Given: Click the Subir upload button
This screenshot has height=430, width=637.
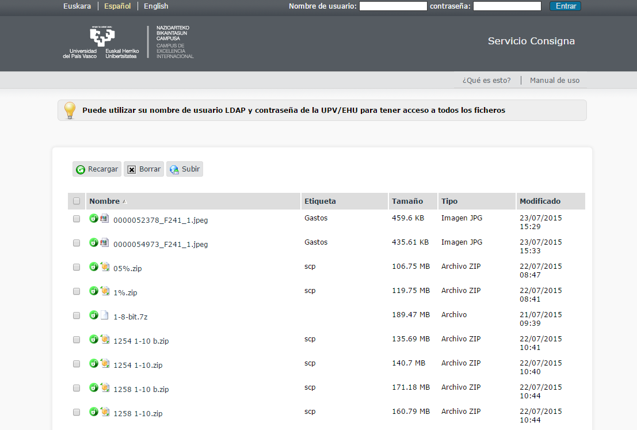Looking at the screenshot, I should [185, 169].
